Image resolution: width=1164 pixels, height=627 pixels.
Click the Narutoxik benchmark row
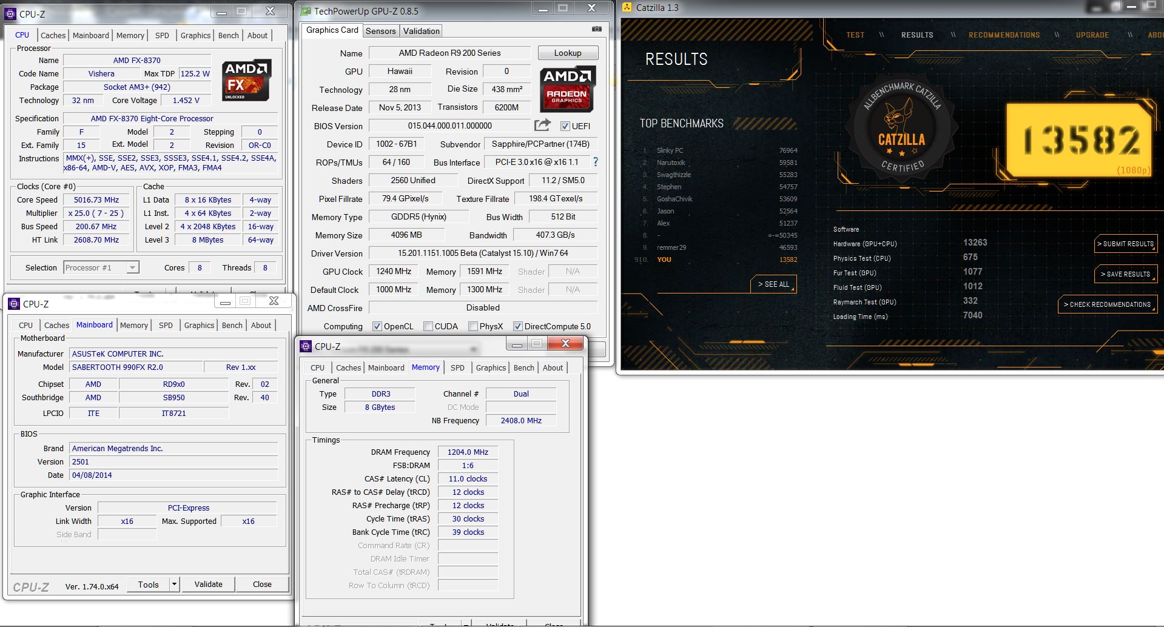click(720, 163)
